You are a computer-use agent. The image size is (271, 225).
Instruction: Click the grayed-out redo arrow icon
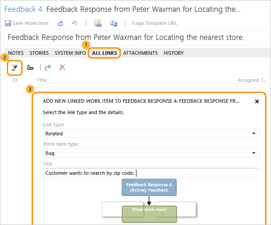47,67
